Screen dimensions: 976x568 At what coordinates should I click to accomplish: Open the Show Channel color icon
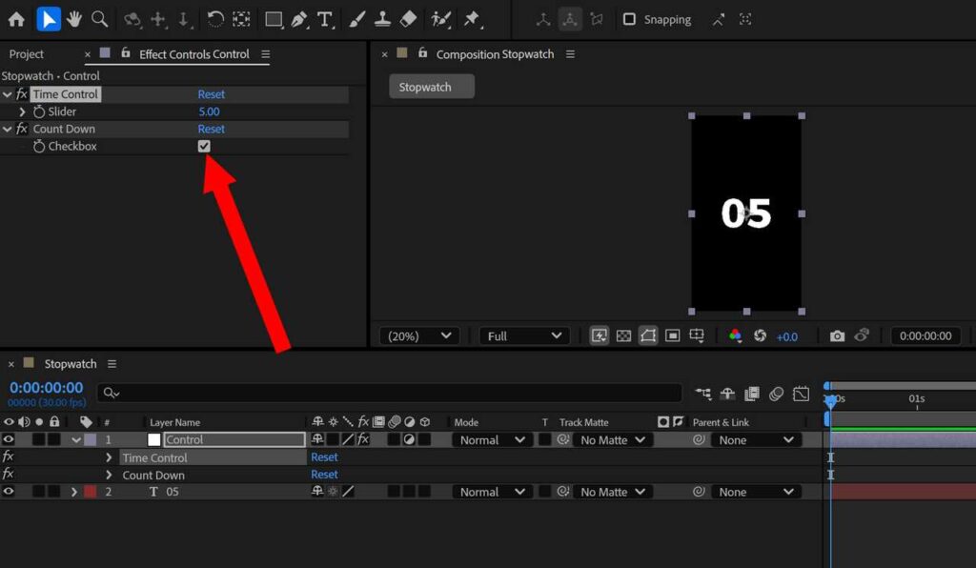click(735, 336)
